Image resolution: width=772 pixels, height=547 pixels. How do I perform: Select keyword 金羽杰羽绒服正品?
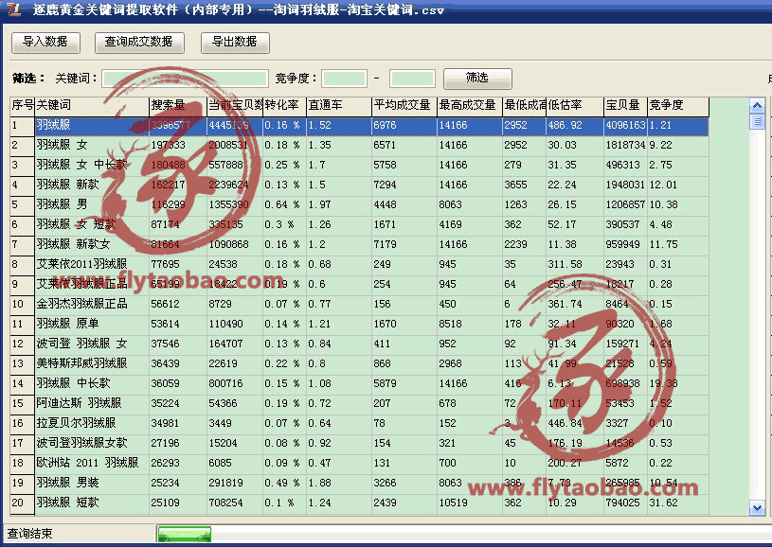(81, 304)
